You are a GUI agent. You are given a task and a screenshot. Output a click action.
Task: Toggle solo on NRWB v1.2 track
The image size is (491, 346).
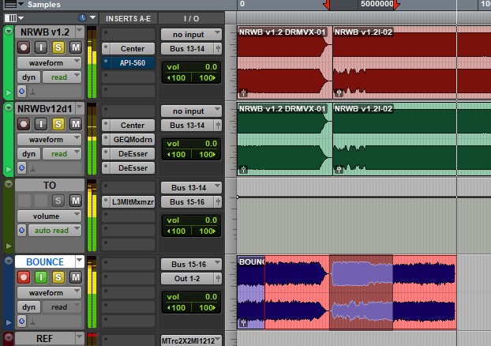click(58, 47)
